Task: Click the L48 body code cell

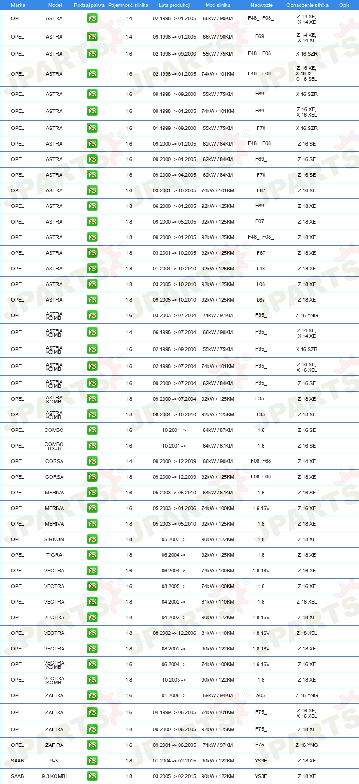Action: pos(261,269)
